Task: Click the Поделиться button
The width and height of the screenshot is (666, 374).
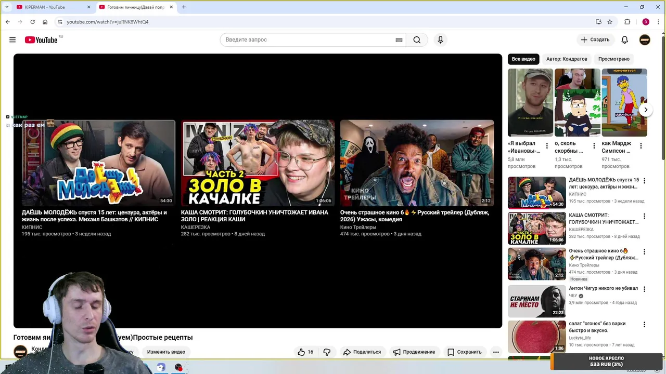Action: point(362,352)
